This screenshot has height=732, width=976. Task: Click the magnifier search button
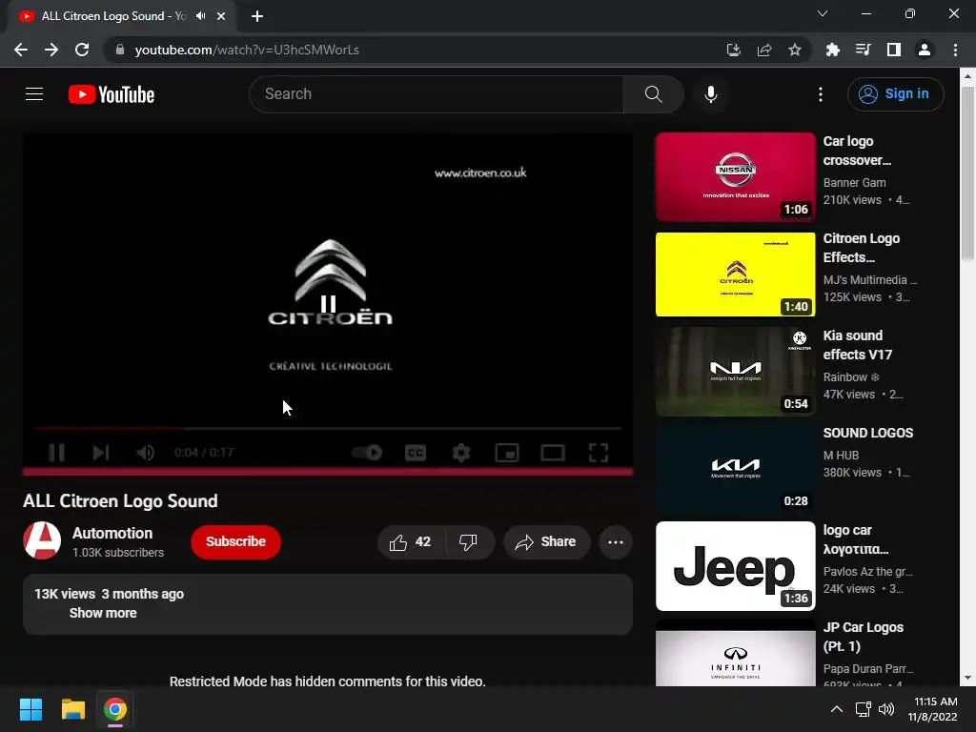pyautogui.click(x=653, y=94)
